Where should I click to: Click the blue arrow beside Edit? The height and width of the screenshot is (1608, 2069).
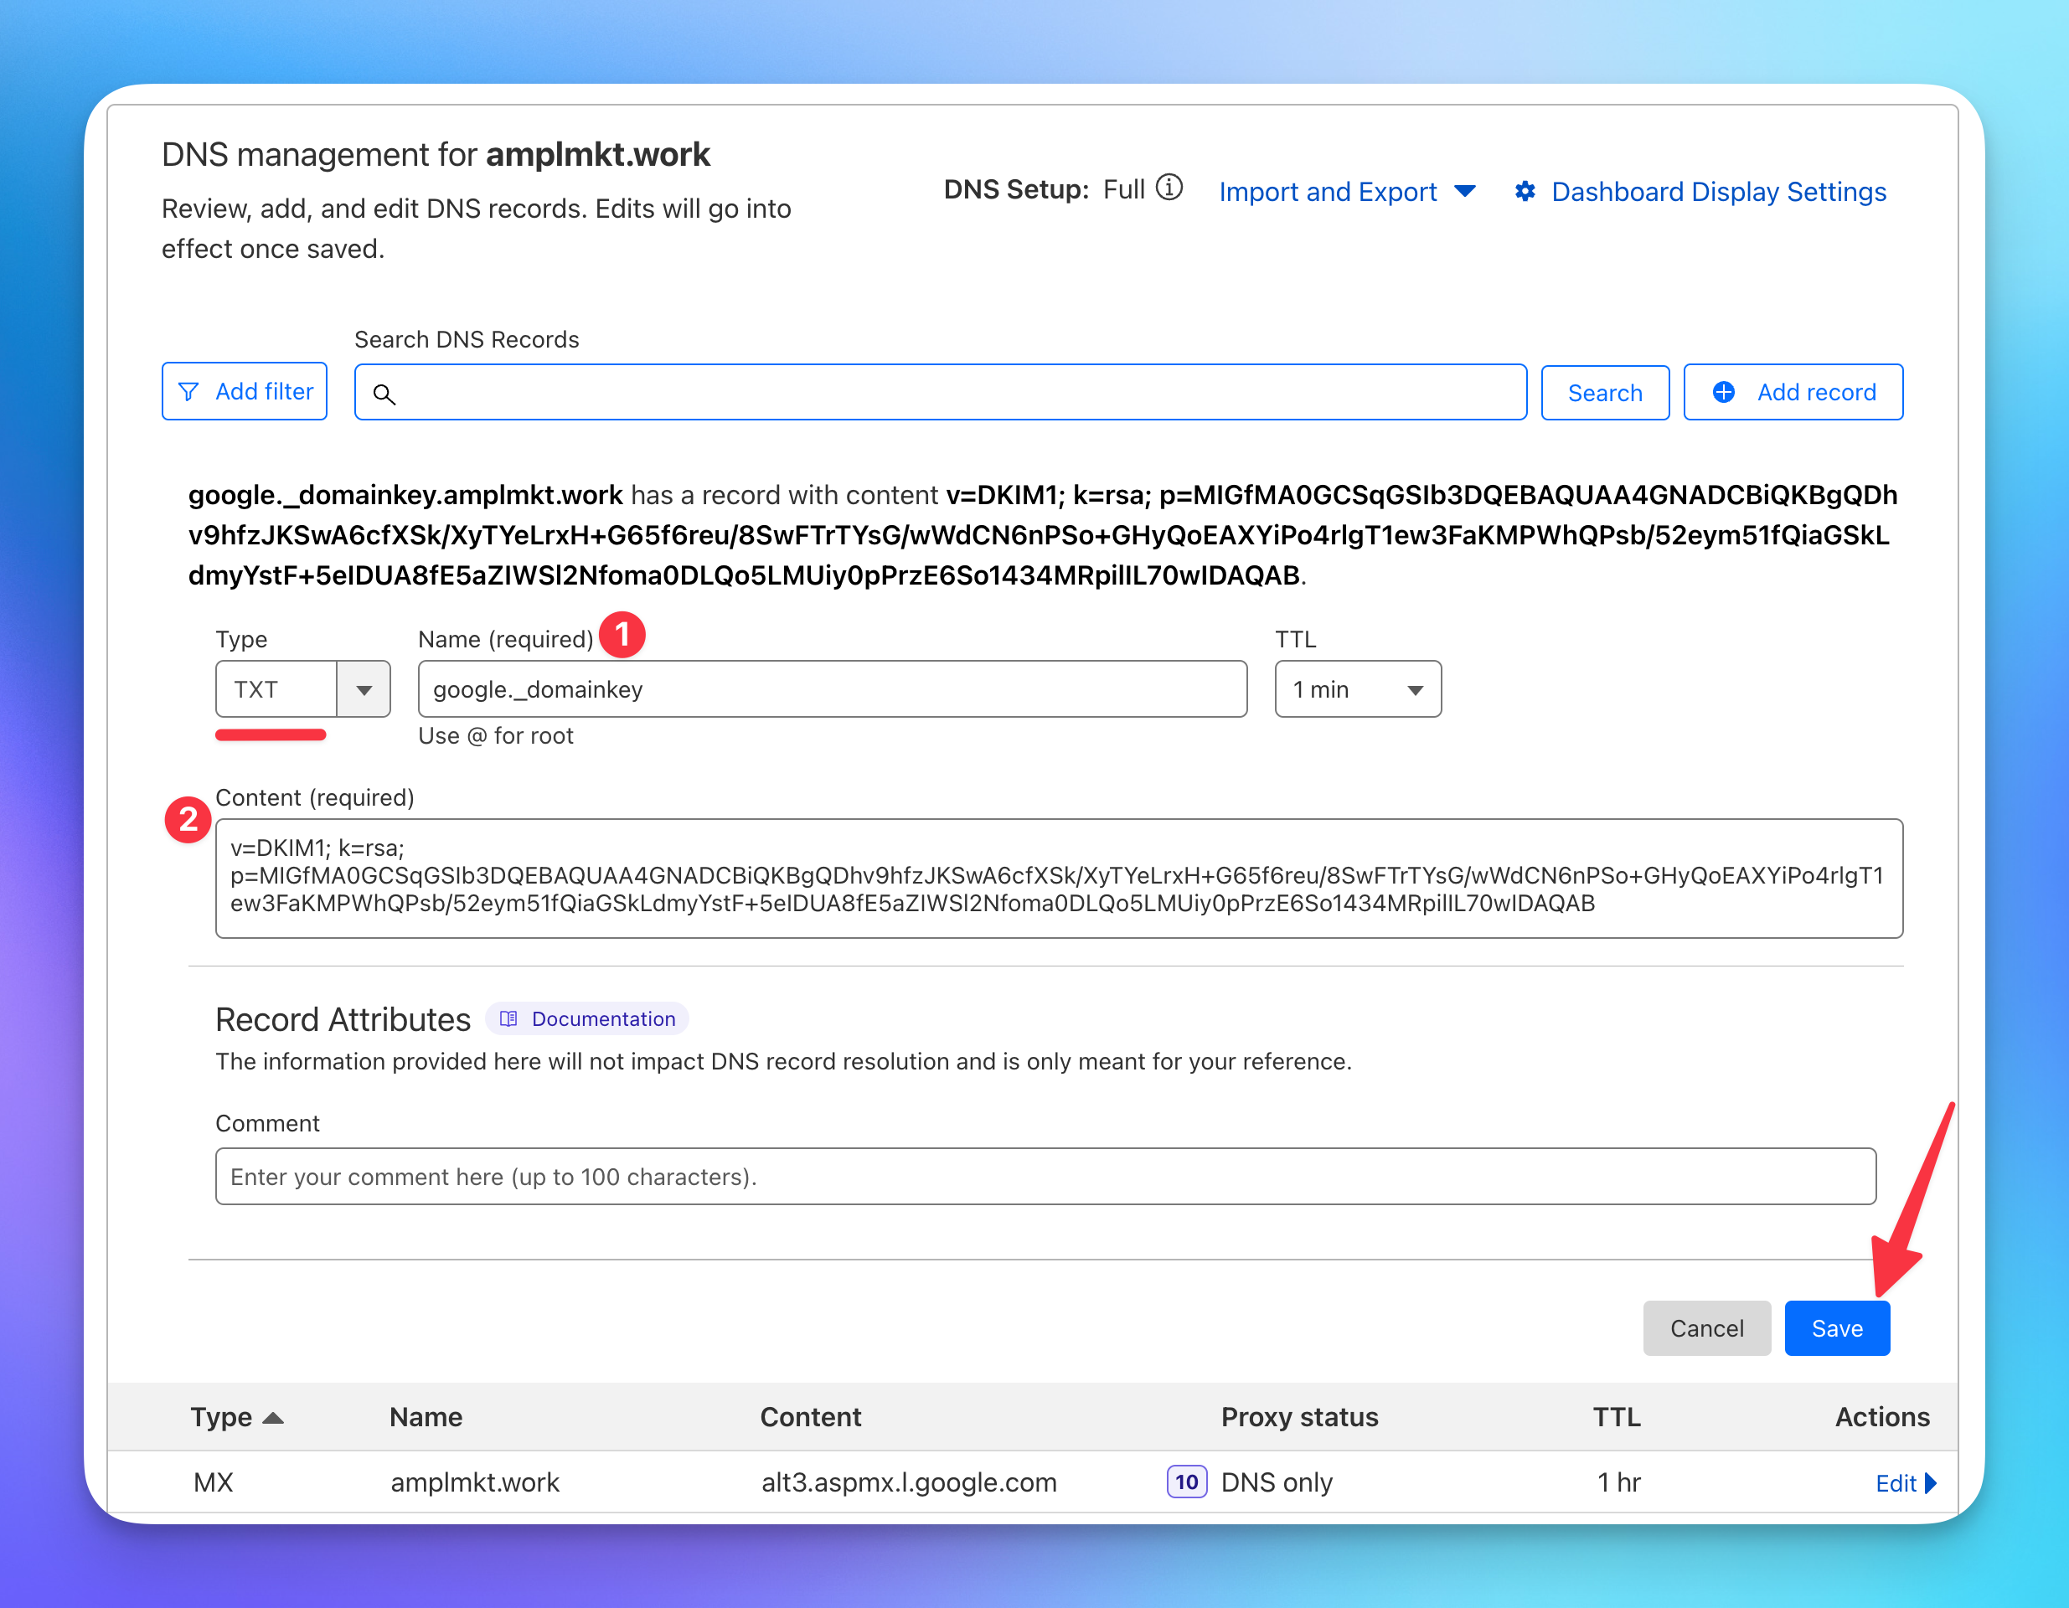point(1931,1483)
